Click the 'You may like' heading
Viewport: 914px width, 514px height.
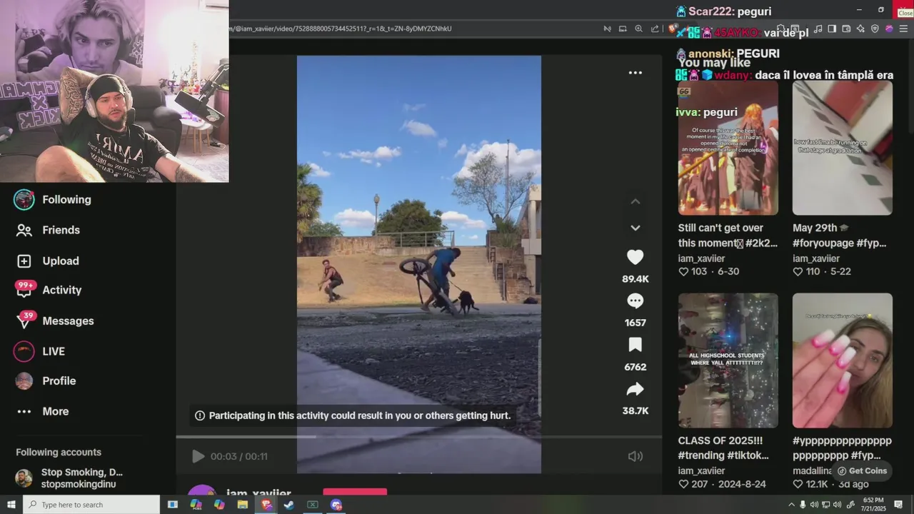pos(714,63)
